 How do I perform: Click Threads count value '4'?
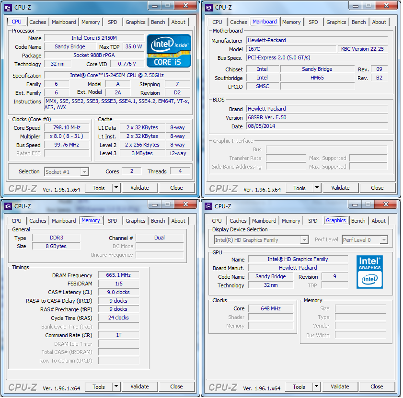point(180,171)
